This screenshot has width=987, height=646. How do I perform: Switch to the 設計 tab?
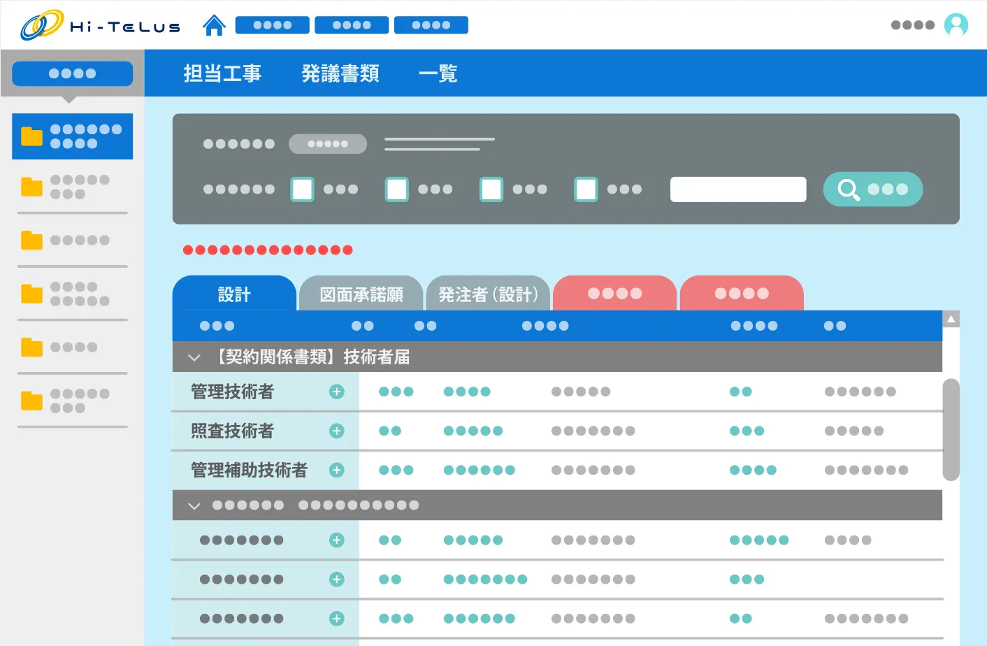(x=234, y=294)
